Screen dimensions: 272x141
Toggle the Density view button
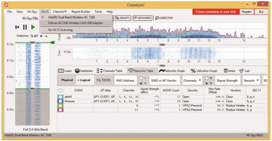123,18
